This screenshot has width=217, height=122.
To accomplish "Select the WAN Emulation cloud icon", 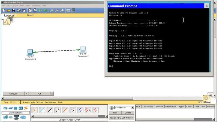I will pos(11,118).
